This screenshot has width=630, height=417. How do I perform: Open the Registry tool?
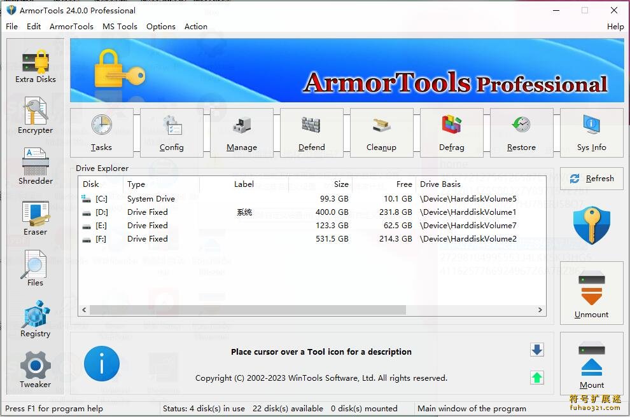(x=36, y=319)
